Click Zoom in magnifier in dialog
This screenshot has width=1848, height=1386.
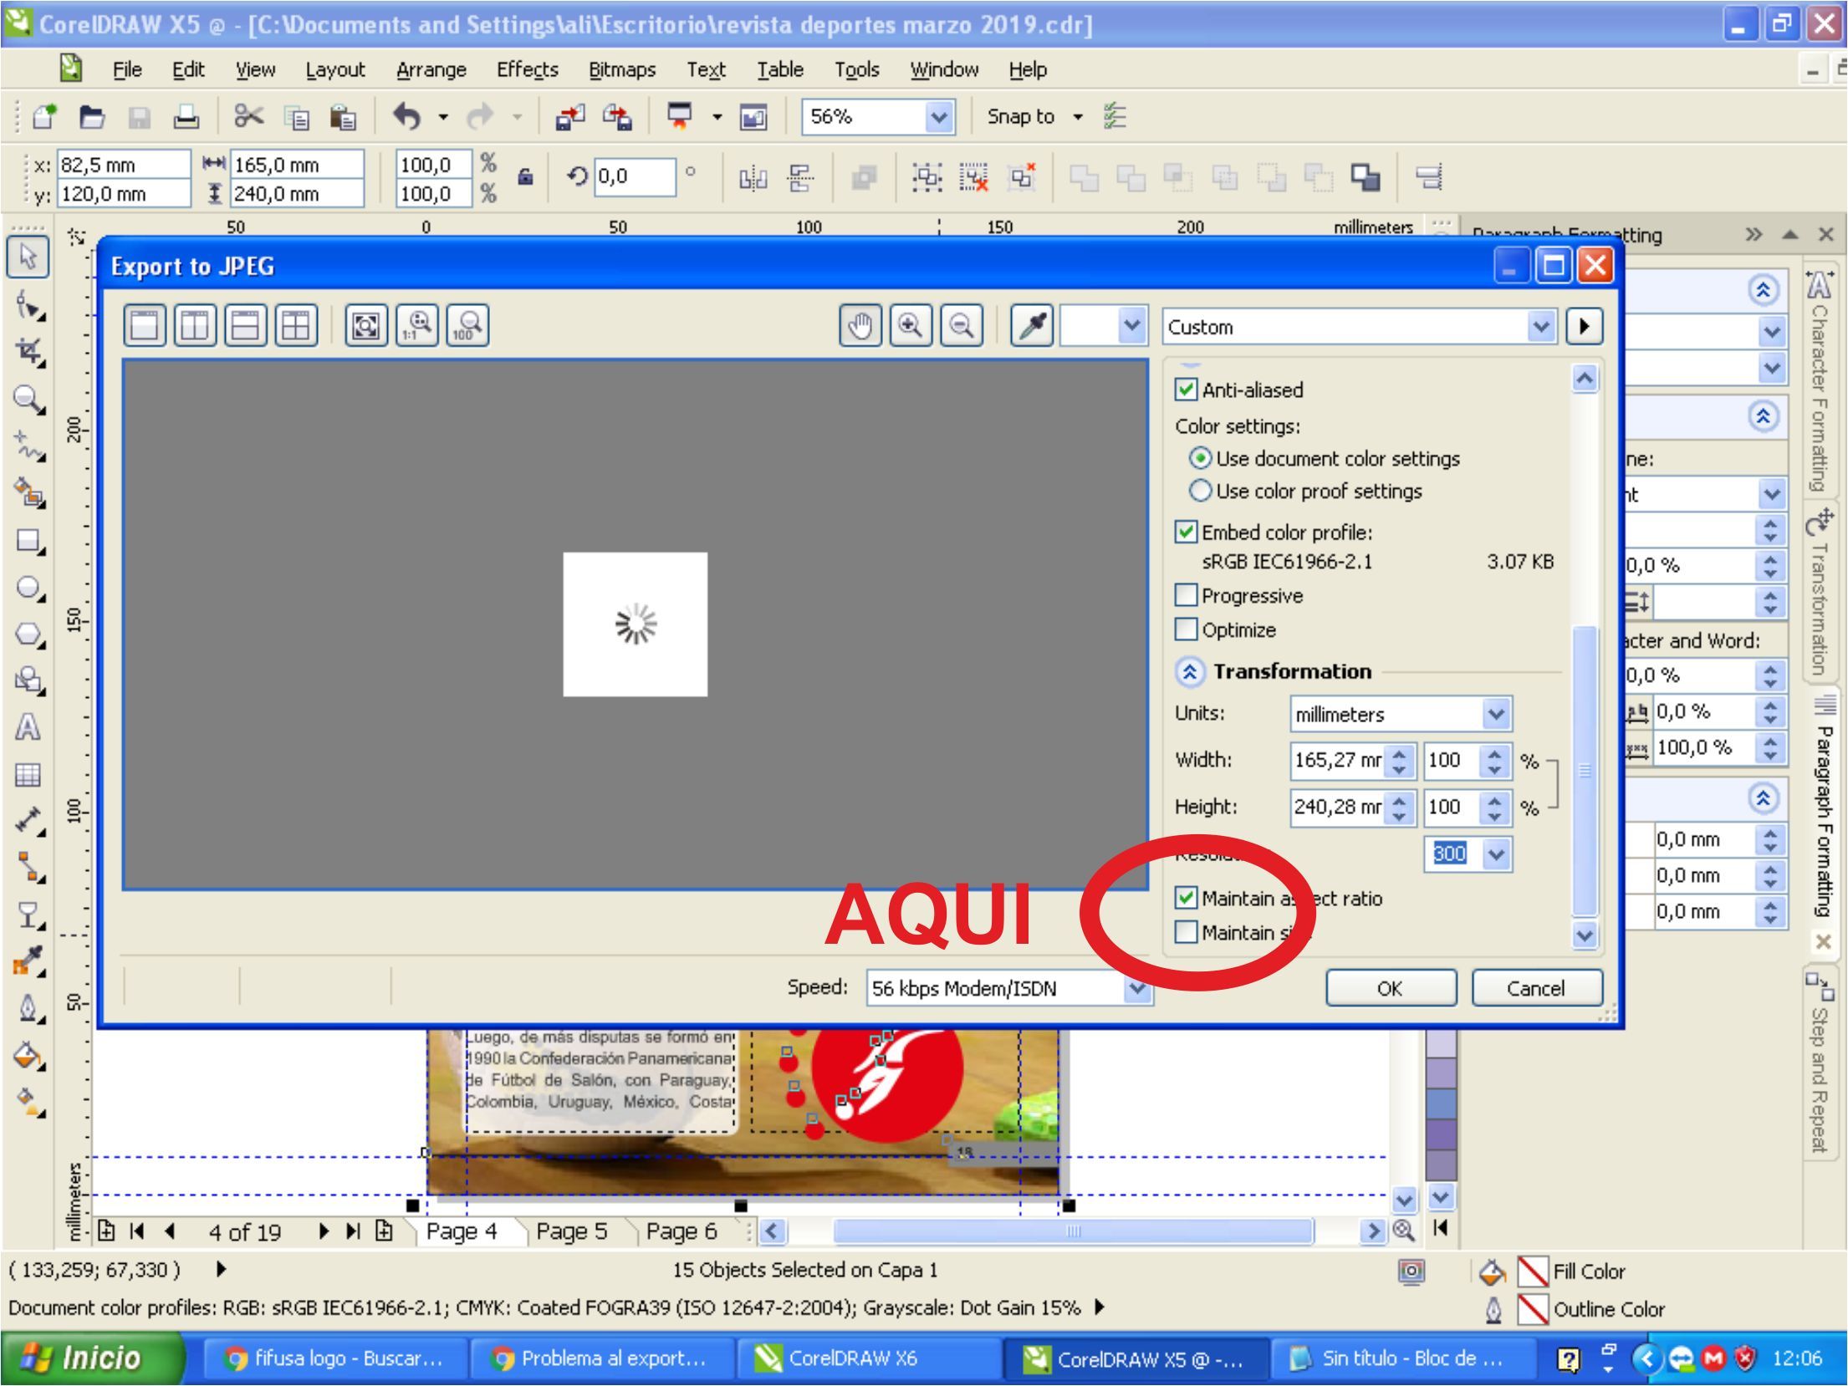[x=911, y=325]
